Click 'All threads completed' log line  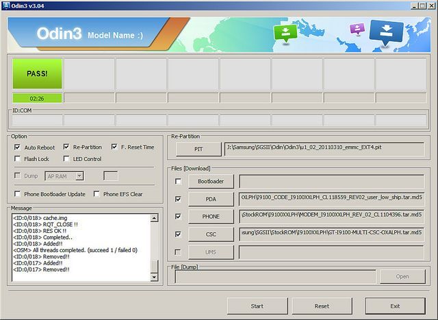(75, 250)
